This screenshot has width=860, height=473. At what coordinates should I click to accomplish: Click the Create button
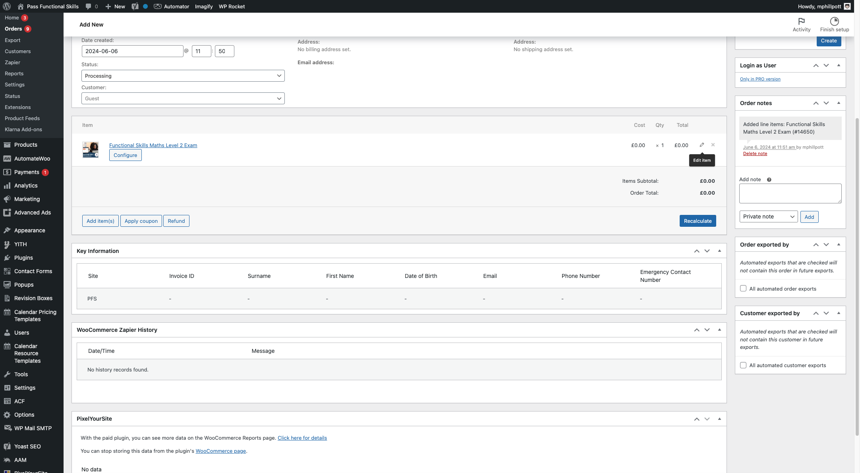[829, 40]
